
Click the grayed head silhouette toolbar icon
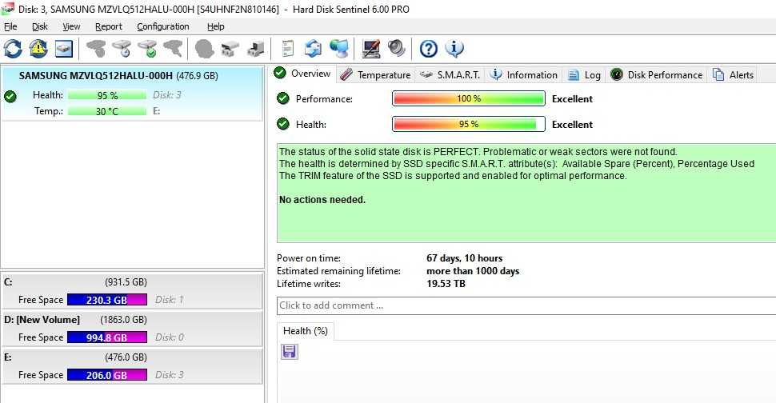[x=204, y=49]
